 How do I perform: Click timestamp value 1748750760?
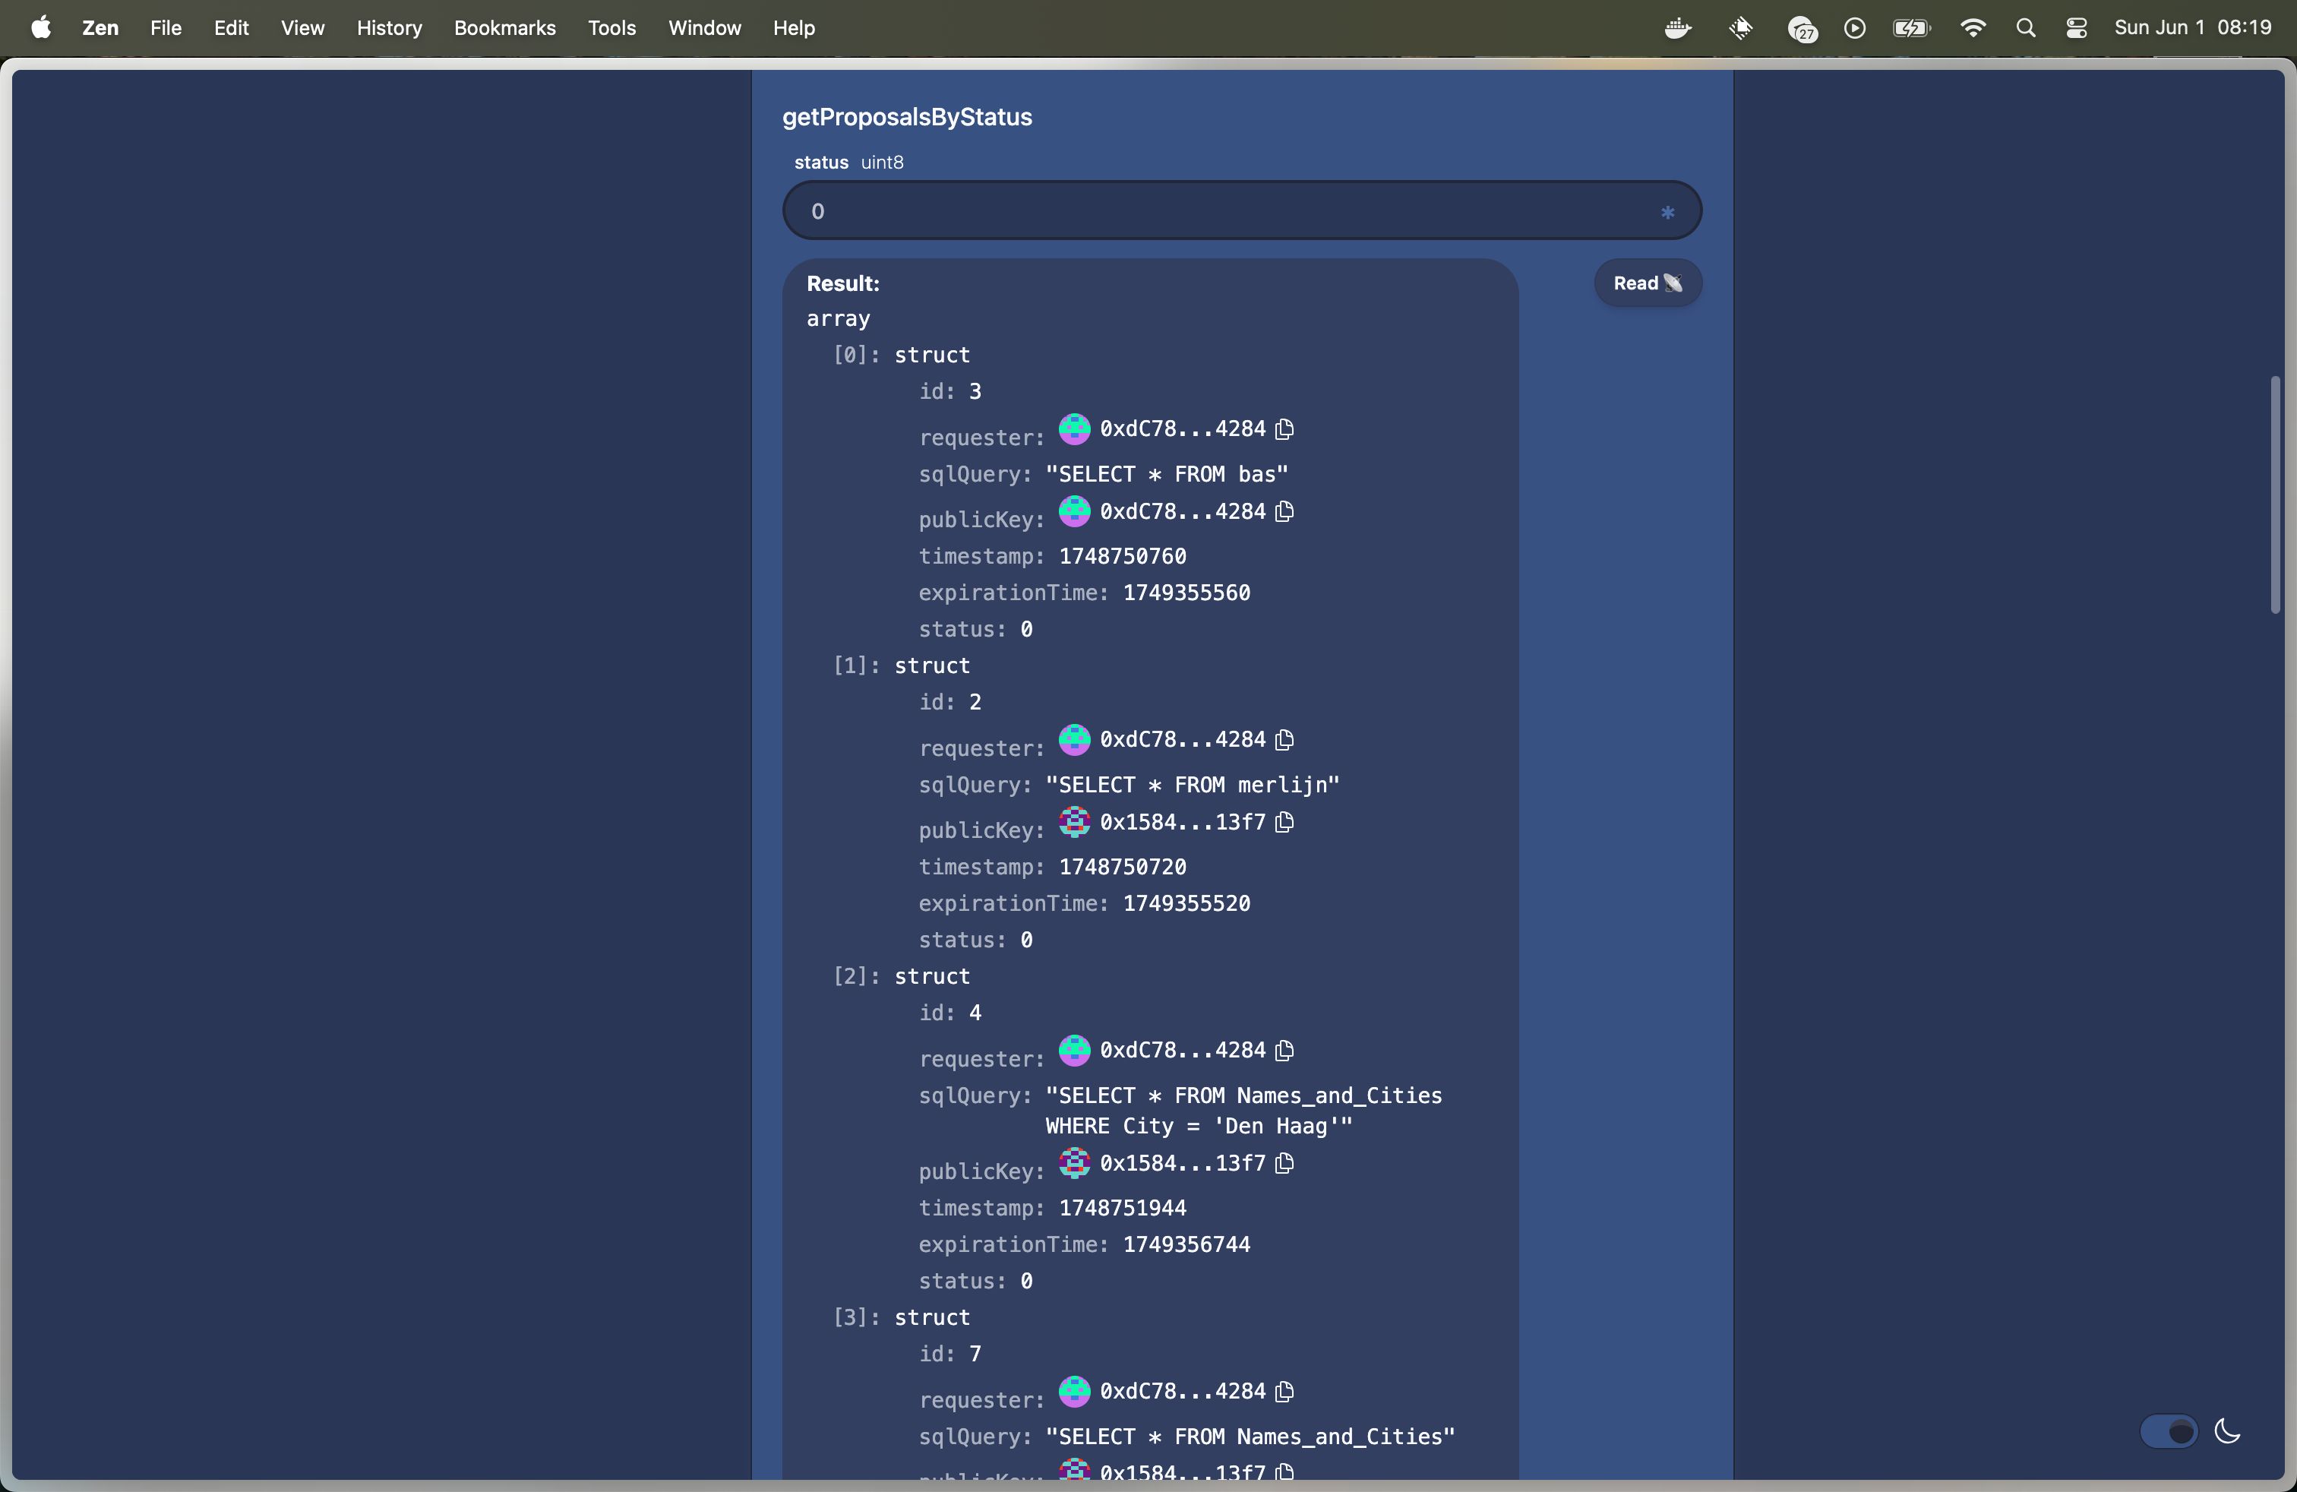pos(1123,556)
